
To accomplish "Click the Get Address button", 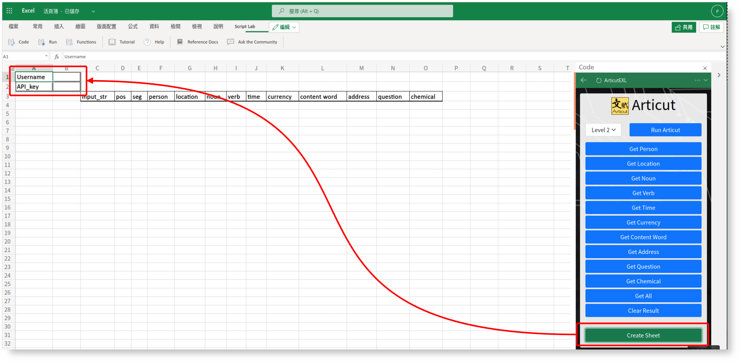I will click(x=643, y=252).
